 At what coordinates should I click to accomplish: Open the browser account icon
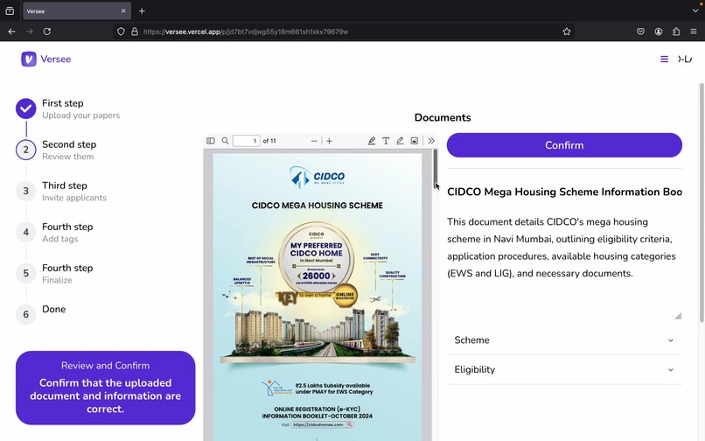click(x=659, y=31)
